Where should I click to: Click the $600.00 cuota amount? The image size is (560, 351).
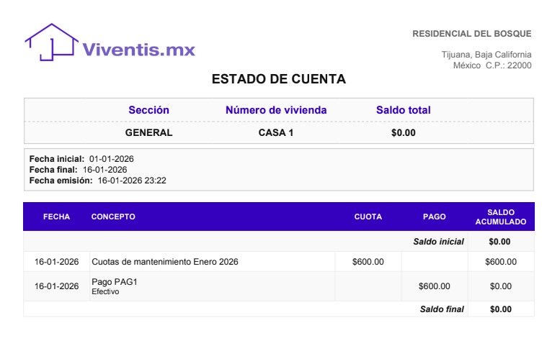[x=368, y=262]
